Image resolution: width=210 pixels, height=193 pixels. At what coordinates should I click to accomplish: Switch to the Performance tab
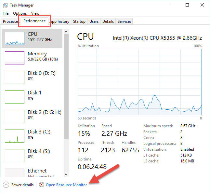34,21
